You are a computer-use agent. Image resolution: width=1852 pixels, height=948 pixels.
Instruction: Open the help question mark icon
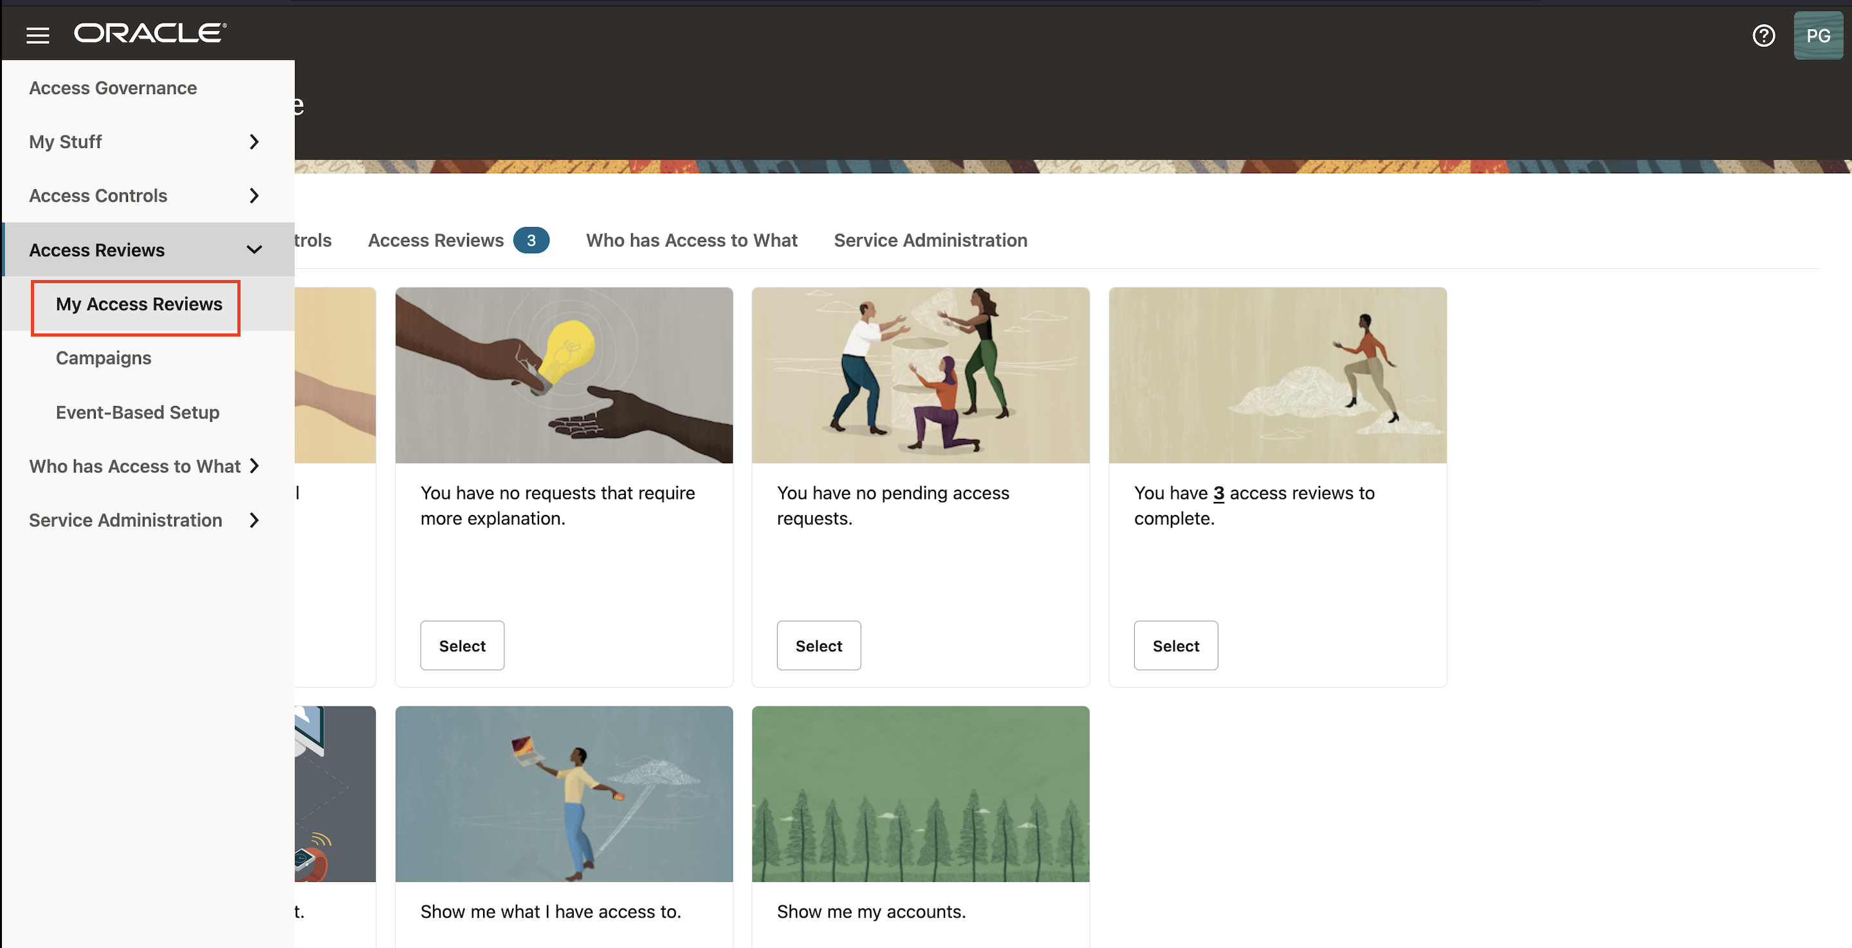coord(1763,35)
